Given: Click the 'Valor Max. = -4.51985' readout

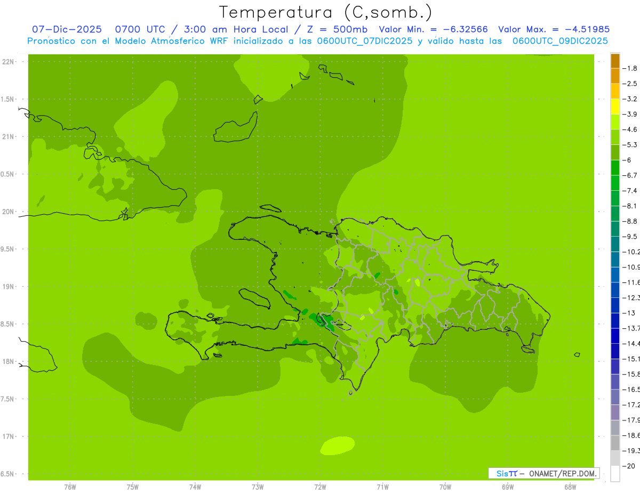Looking at the screenshot, I should pyautogui.click(x=554, y=29).
